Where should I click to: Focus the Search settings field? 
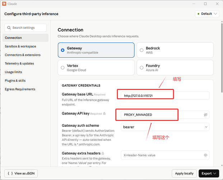pos(25,28)
